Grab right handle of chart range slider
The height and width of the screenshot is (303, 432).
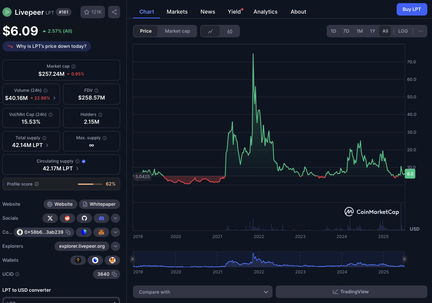tap(404, 259)
